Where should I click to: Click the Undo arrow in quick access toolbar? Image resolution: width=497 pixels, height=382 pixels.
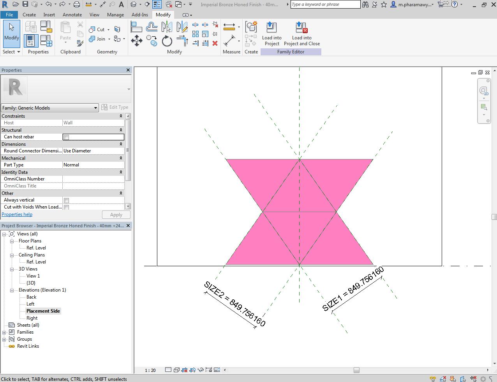pyautogui.click(x=49, y=4)
